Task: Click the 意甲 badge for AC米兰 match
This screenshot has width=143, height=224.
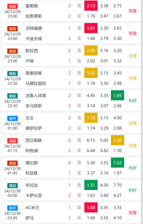Action: click(12, 208)
